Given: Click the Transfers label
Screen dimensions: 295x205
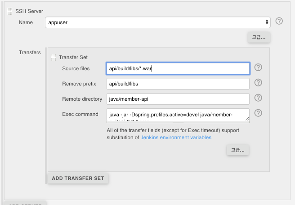Looking at the screenshot, I should coord(30,52).
